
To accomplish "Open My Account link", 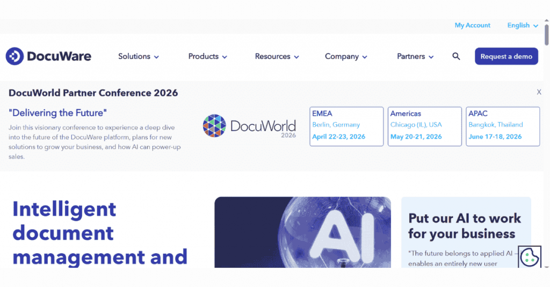I will [473, 25].
